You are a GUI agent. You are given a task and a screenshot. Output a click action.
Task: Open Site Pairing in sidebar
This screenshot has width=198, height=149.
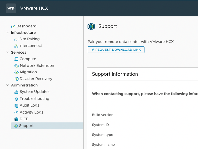click(x=29, y=39)
